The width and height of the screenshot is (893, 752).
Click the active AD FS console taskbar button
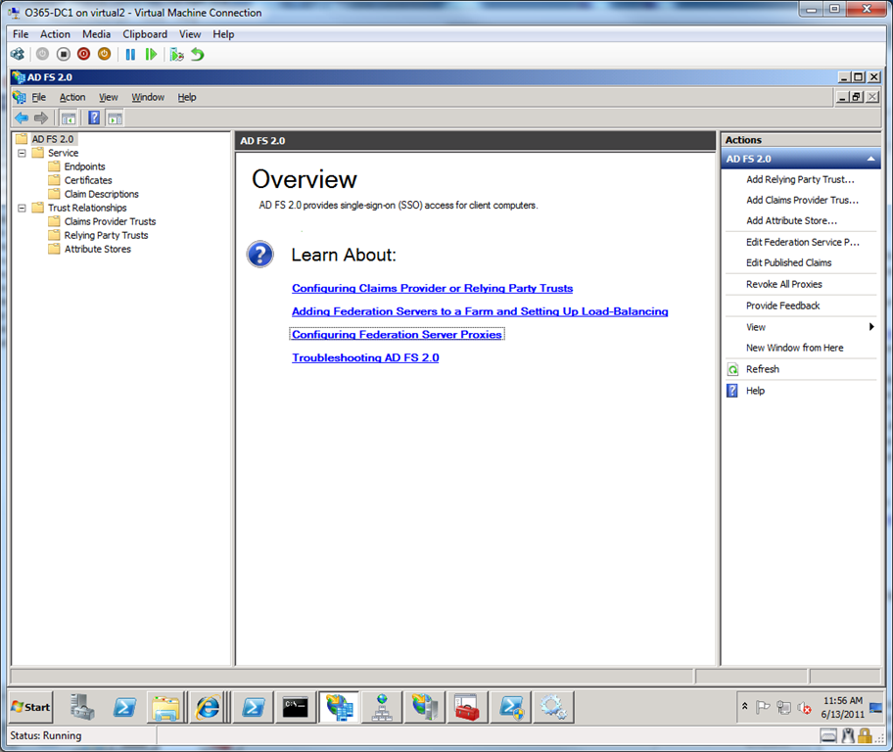[339, 707]
